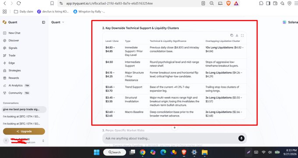Go back with the browser back arrow
Screen dimensions: 298x158
click(x=5, y=3)
